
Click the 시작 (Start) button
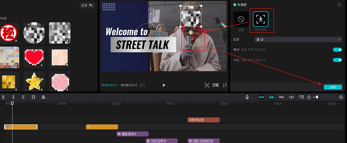(333, 87)
